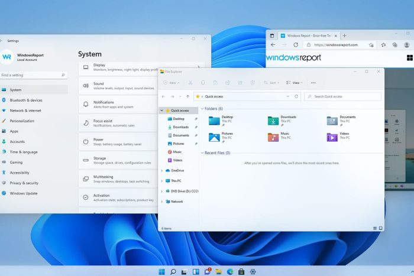Viewport: 414px width, 276px height.
Task: Click the Up arrow in File Explorer navigation
Action: pos(187,96)
